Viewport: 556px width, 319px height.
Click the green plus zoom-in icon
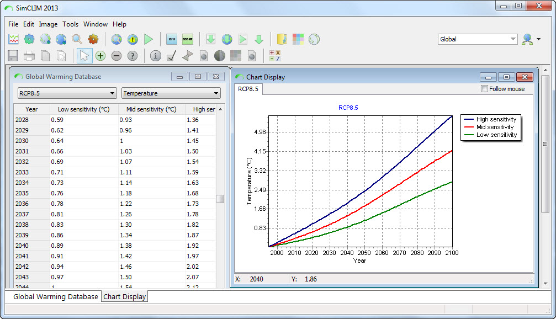[x=100, y=56]
